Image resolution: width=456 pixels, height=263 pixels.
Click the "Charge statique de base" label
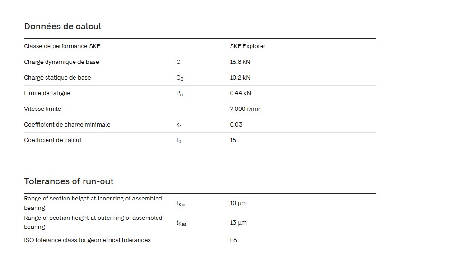point(57,78)
